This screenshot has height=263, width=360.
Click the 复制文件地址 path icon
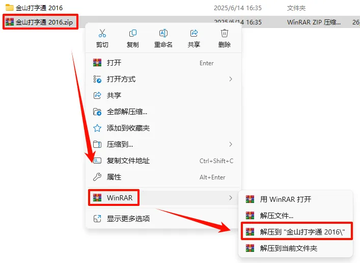click(97, 161)
